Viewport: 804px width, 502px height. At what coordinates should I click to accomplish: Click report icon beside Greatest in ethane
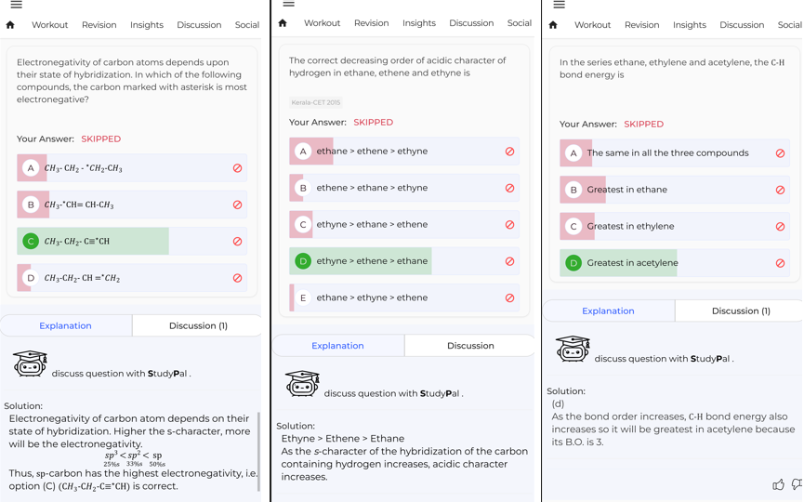coord(780,190)
